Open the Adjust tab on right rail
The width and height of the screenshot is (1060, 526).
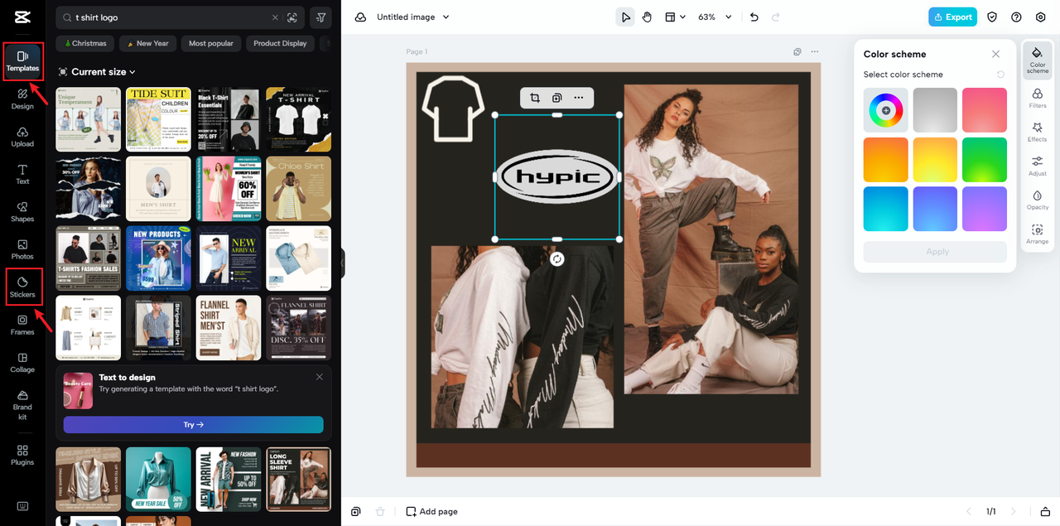tap(1038, 166)
